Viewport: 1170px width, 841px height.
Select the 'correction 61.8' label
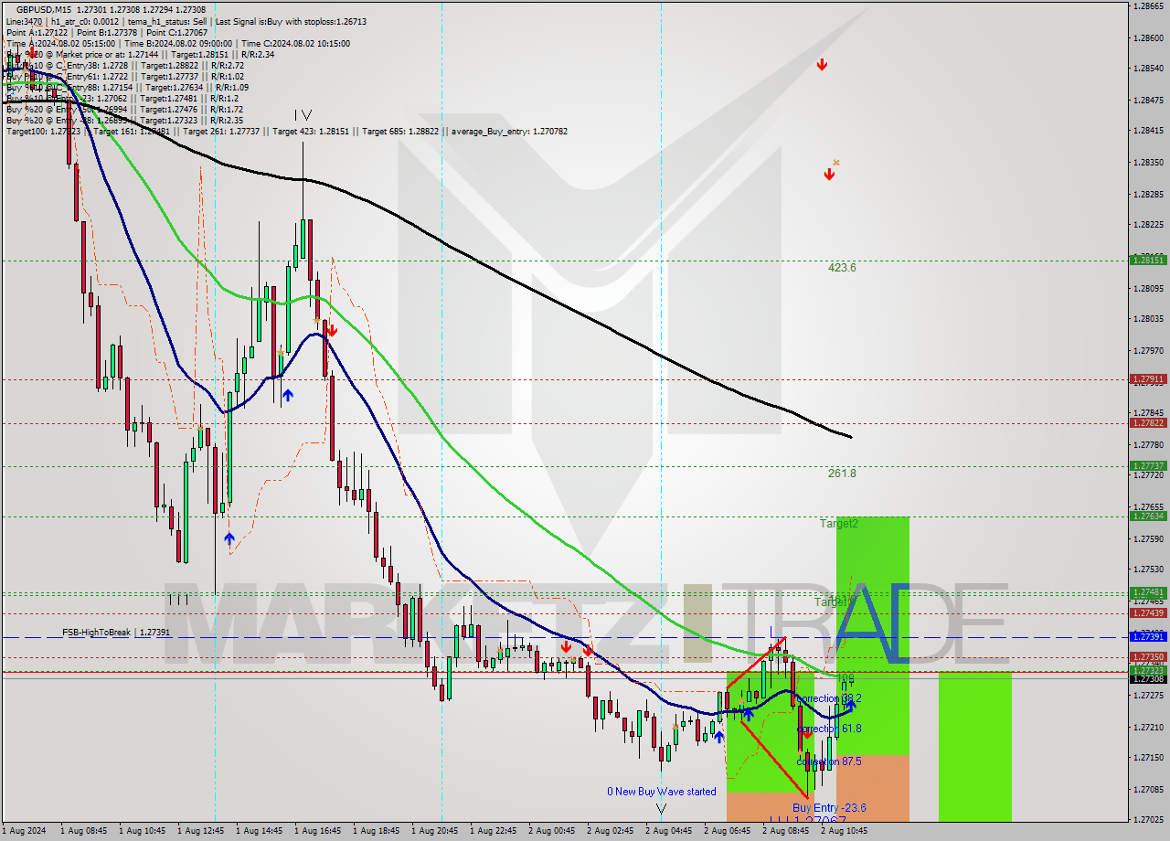coord(829,729)
